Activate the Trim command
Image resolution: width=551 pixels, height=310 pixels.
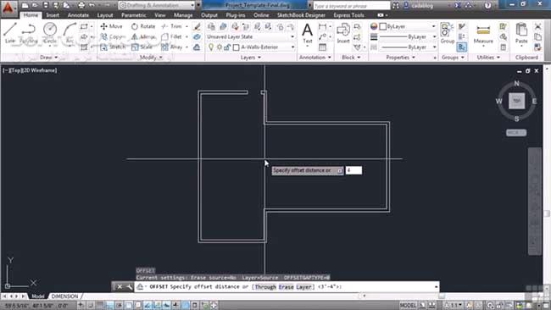171,26
